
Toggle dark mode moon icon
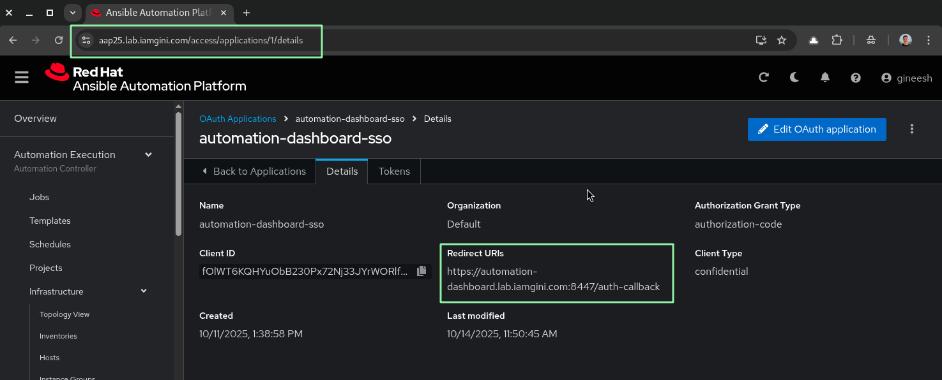[794, 78]
